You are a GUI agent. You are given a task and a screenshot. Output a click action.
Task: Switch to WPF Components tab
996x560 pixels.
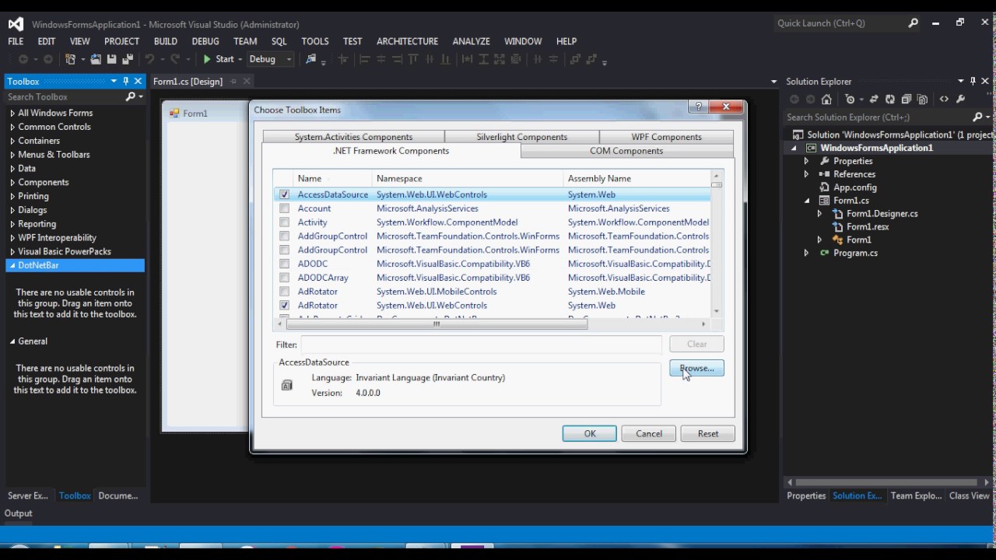click(x=666, y=137)
